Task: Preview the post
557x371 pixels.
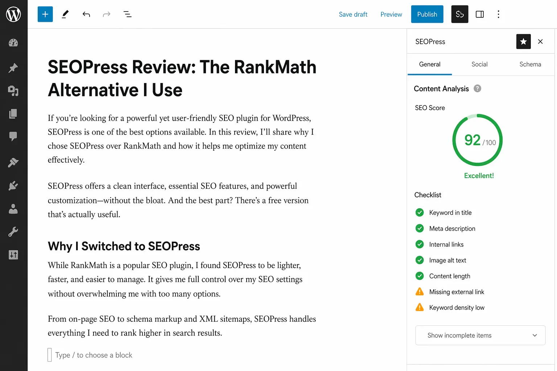Action: point(391,14)
